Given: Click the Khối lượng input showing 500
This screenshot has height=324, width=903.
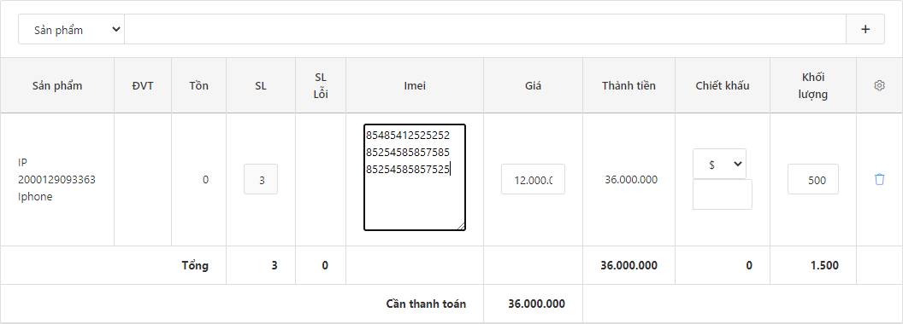Looking at the screenshot, I should (813, 179).
